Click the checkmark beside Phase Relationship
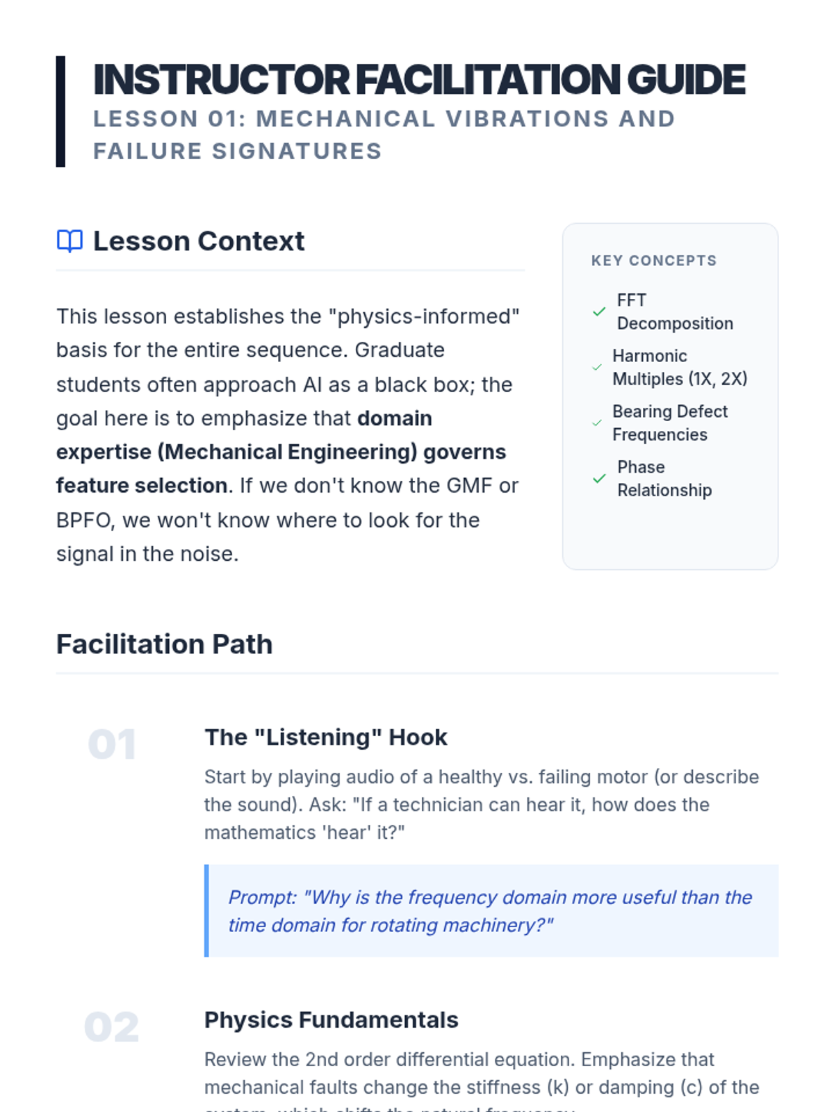The image size is (834, 1112). coord(599,479)
